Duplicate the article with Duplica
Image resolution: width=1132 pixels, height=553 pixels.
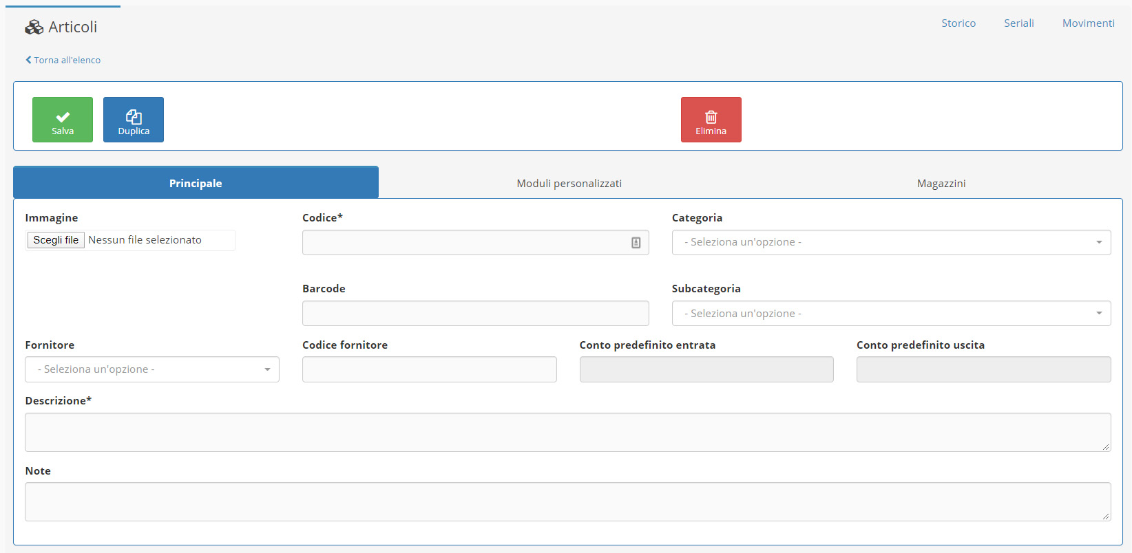coord(134,120)
